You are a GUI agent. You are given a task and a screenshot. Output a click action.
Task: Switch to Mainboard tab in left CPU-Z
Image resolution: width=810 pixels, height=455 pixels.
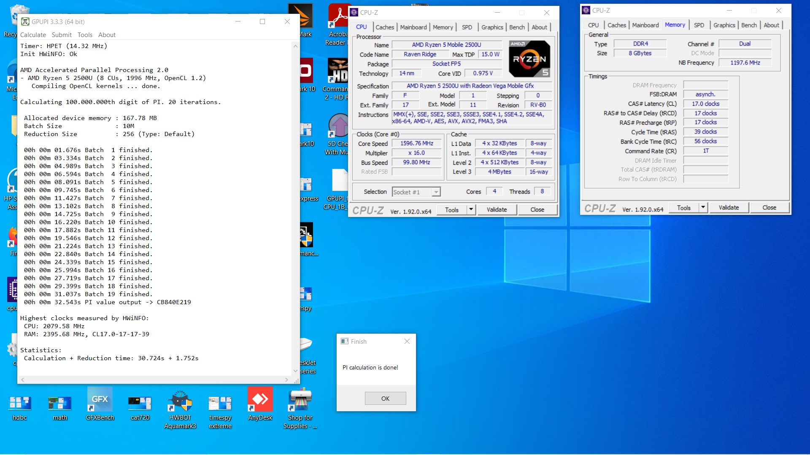(x=413, y=27)
